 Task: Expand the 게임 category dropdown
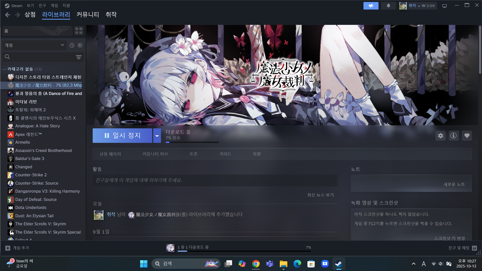[x=62, y=45]
